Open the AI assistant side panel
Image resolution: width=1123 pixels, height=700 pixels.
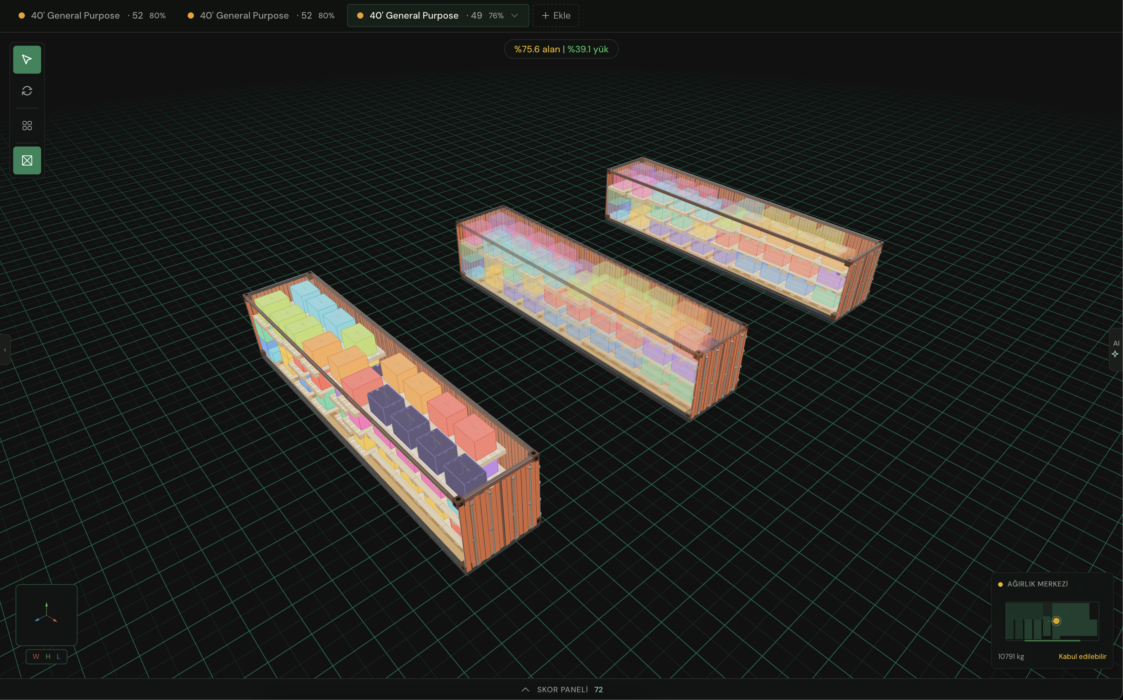(x=1116, y=349)
